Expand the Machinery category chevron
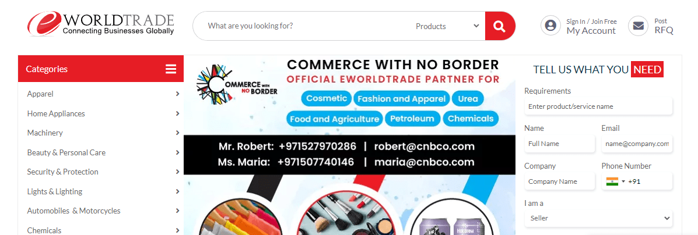The height and width of the screenshot is (235, 698). [178, 133]
